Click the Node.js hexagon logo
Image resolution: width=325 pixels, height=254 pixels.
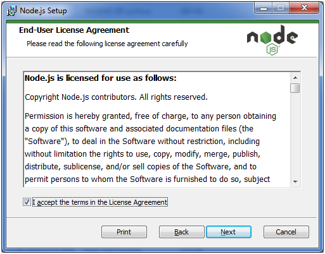pos(272,40)
